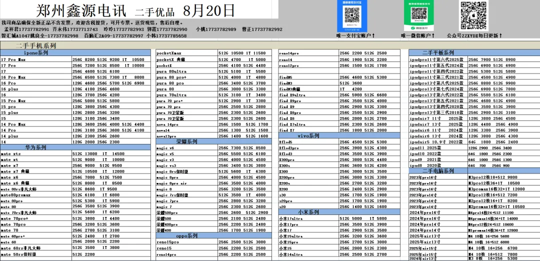The width and height of the screenshot is (540, 261).
Task: Click the "ipadpro13寸第八代2025款" cell
Action: [x=438, y=82]
